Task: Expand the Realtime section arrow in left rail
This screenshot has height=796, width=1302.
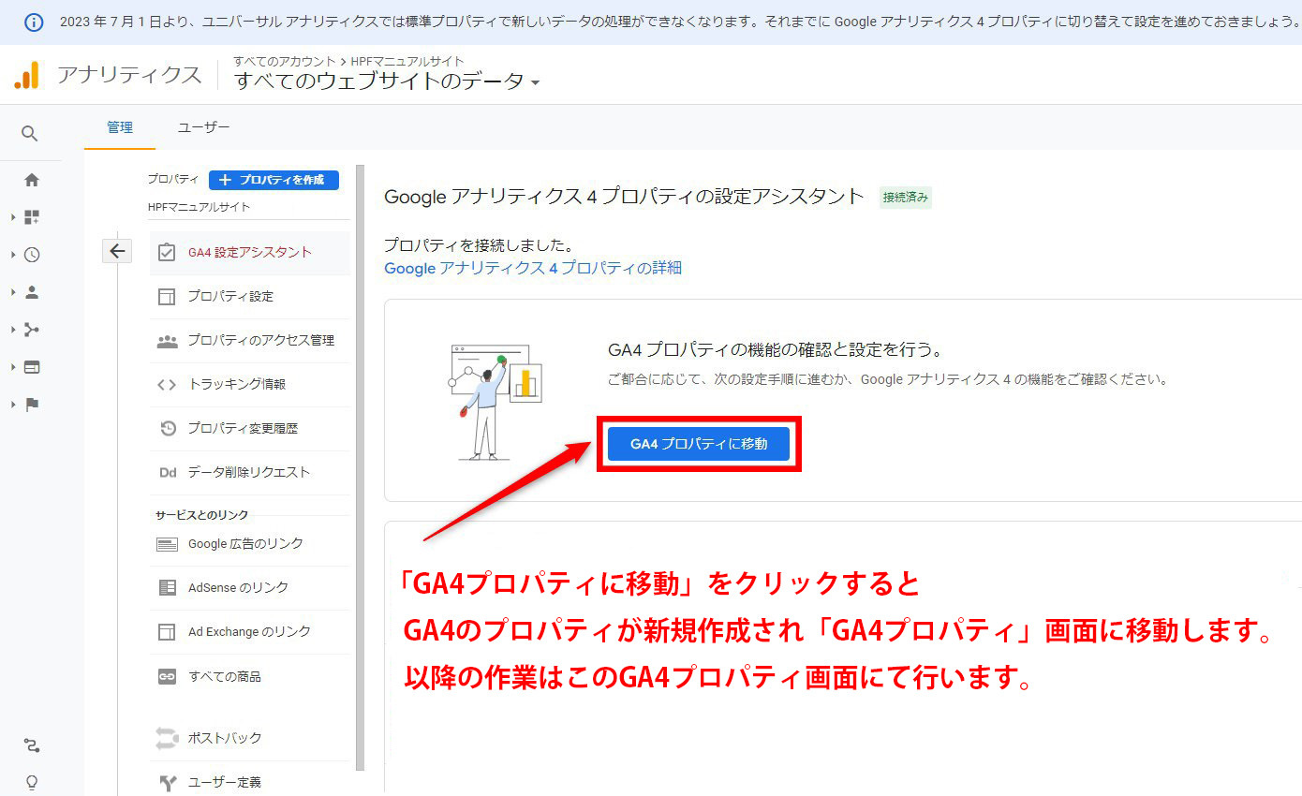Action: pos(14,255)
